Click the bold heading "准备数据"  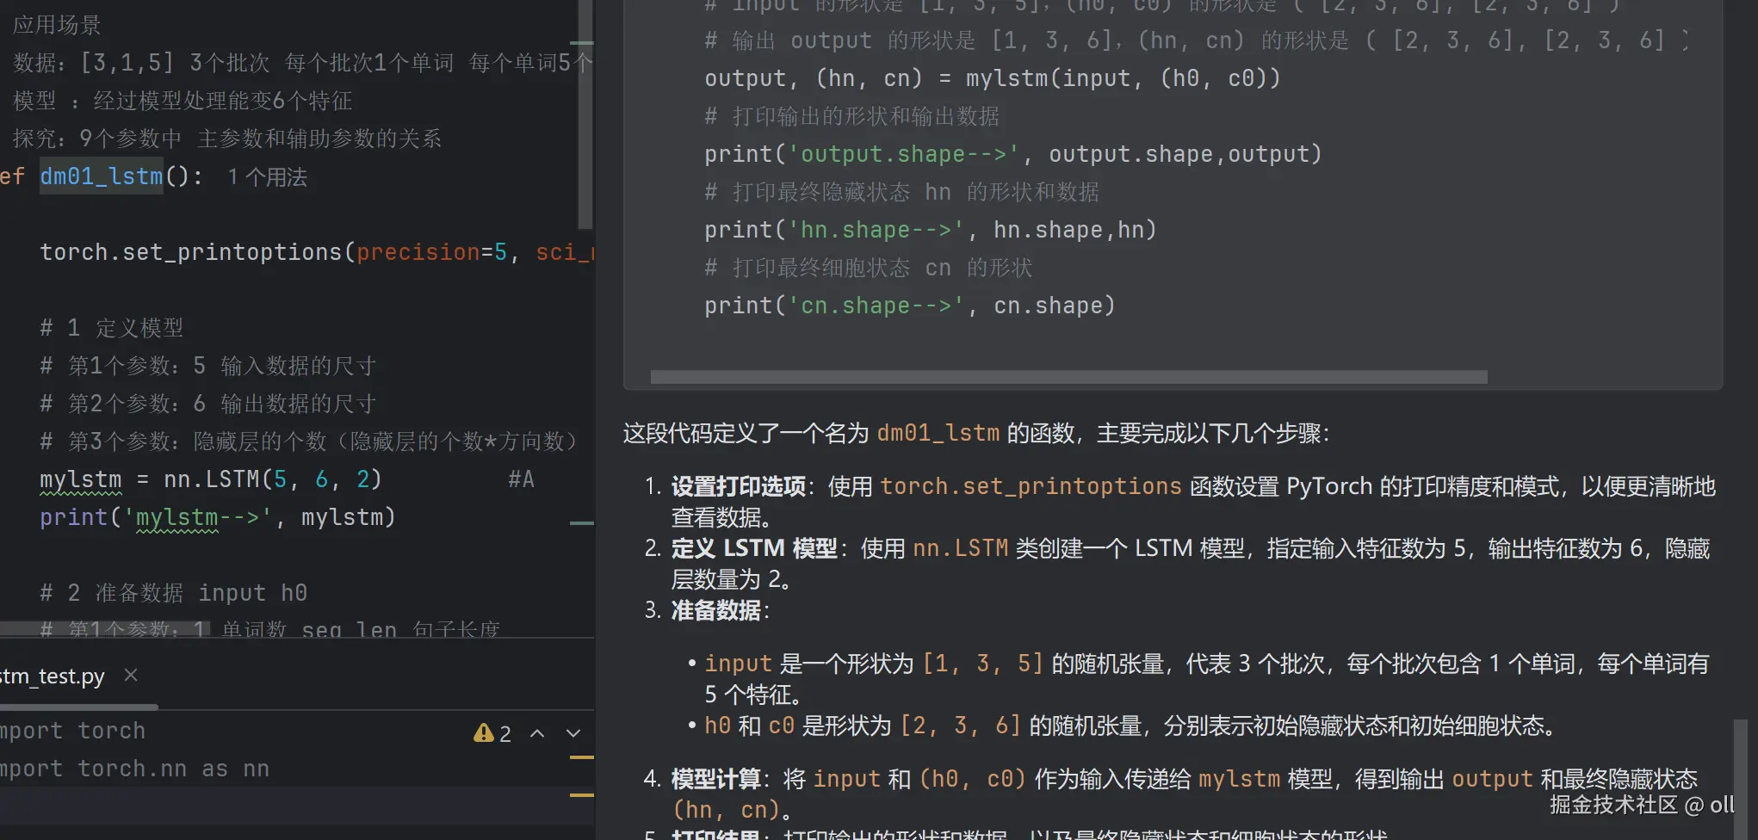[x=716, y=610]
